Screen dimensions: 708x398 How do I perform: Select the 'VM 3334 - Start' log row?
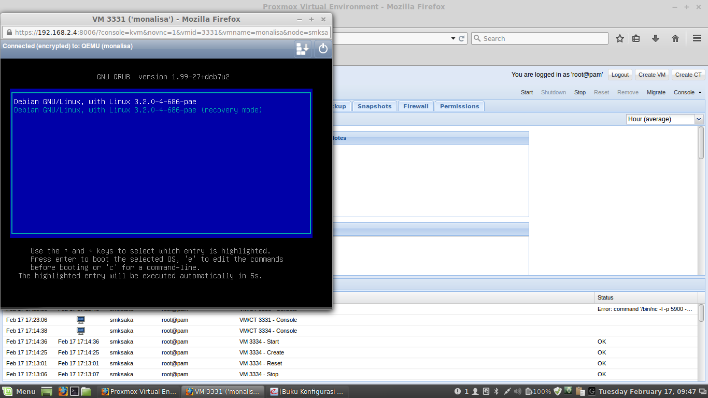point(350,342)
